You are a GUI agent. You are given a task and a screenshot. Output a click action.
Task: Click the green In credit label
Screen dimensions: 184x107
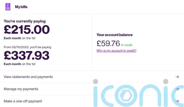(126, 45)
